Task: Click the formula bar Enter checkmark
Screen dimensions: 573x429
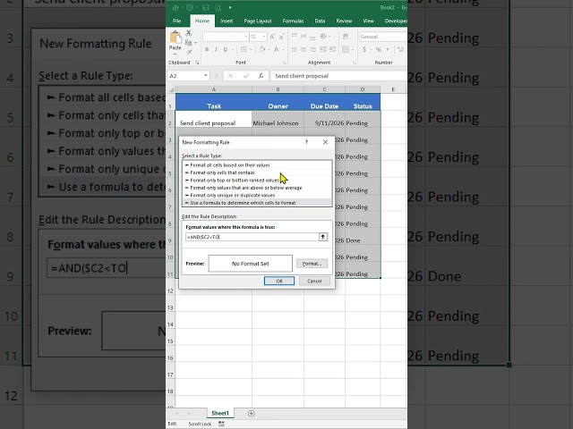Action: pos(246,76)
